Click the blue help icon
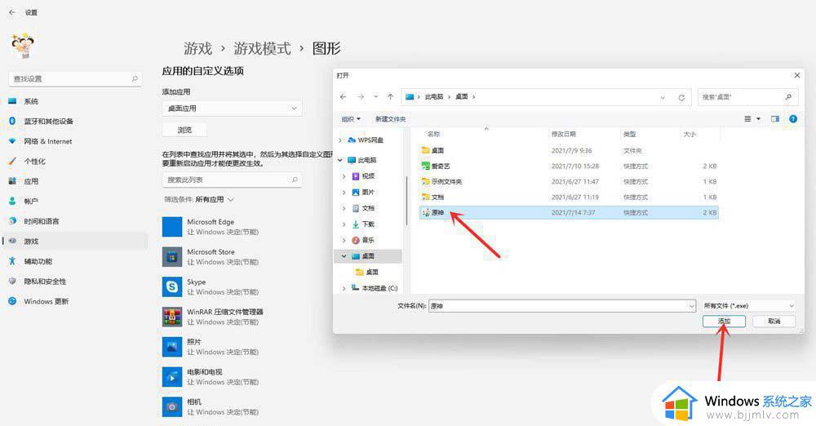Screen dimensions: 816x426 click(x=793, y=119)
